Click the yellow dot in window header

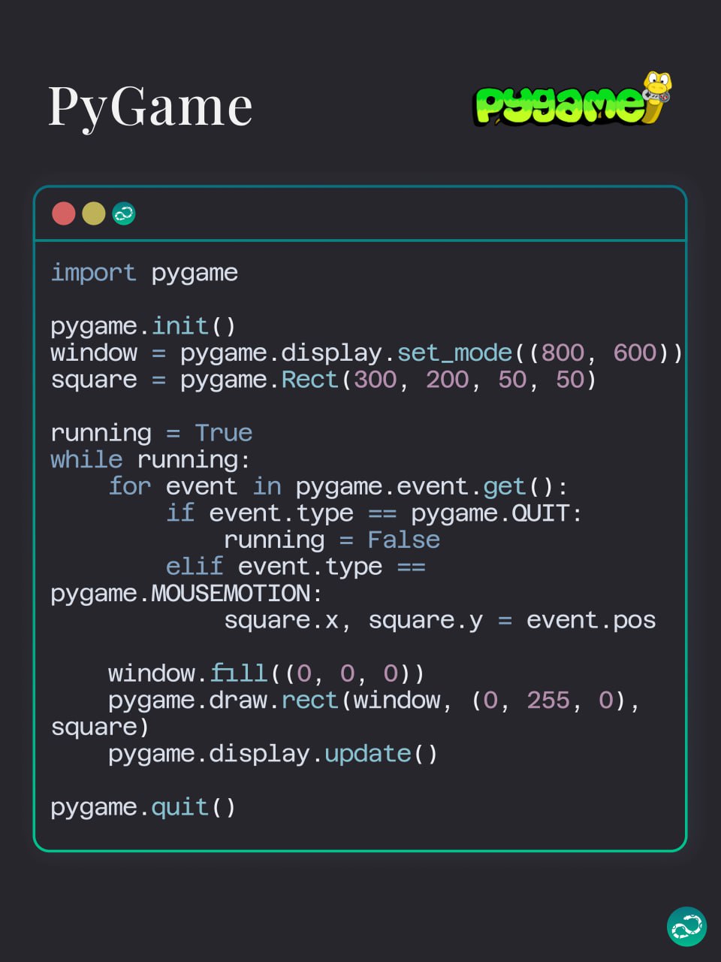point(94,213)
